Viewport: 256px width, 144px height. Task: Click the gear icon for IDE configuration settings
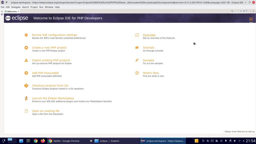point(26,35)
